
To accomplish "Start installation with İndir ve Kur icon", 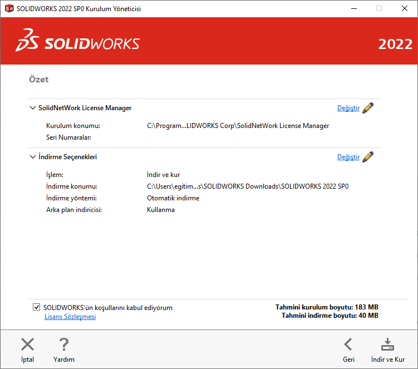I will click(387, 345).
